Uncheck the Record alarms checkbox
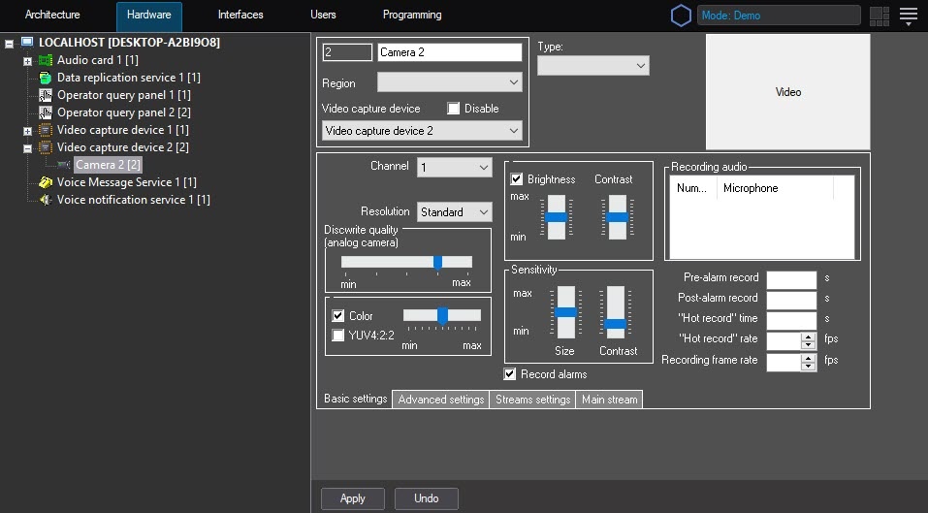 pos(510,374)
